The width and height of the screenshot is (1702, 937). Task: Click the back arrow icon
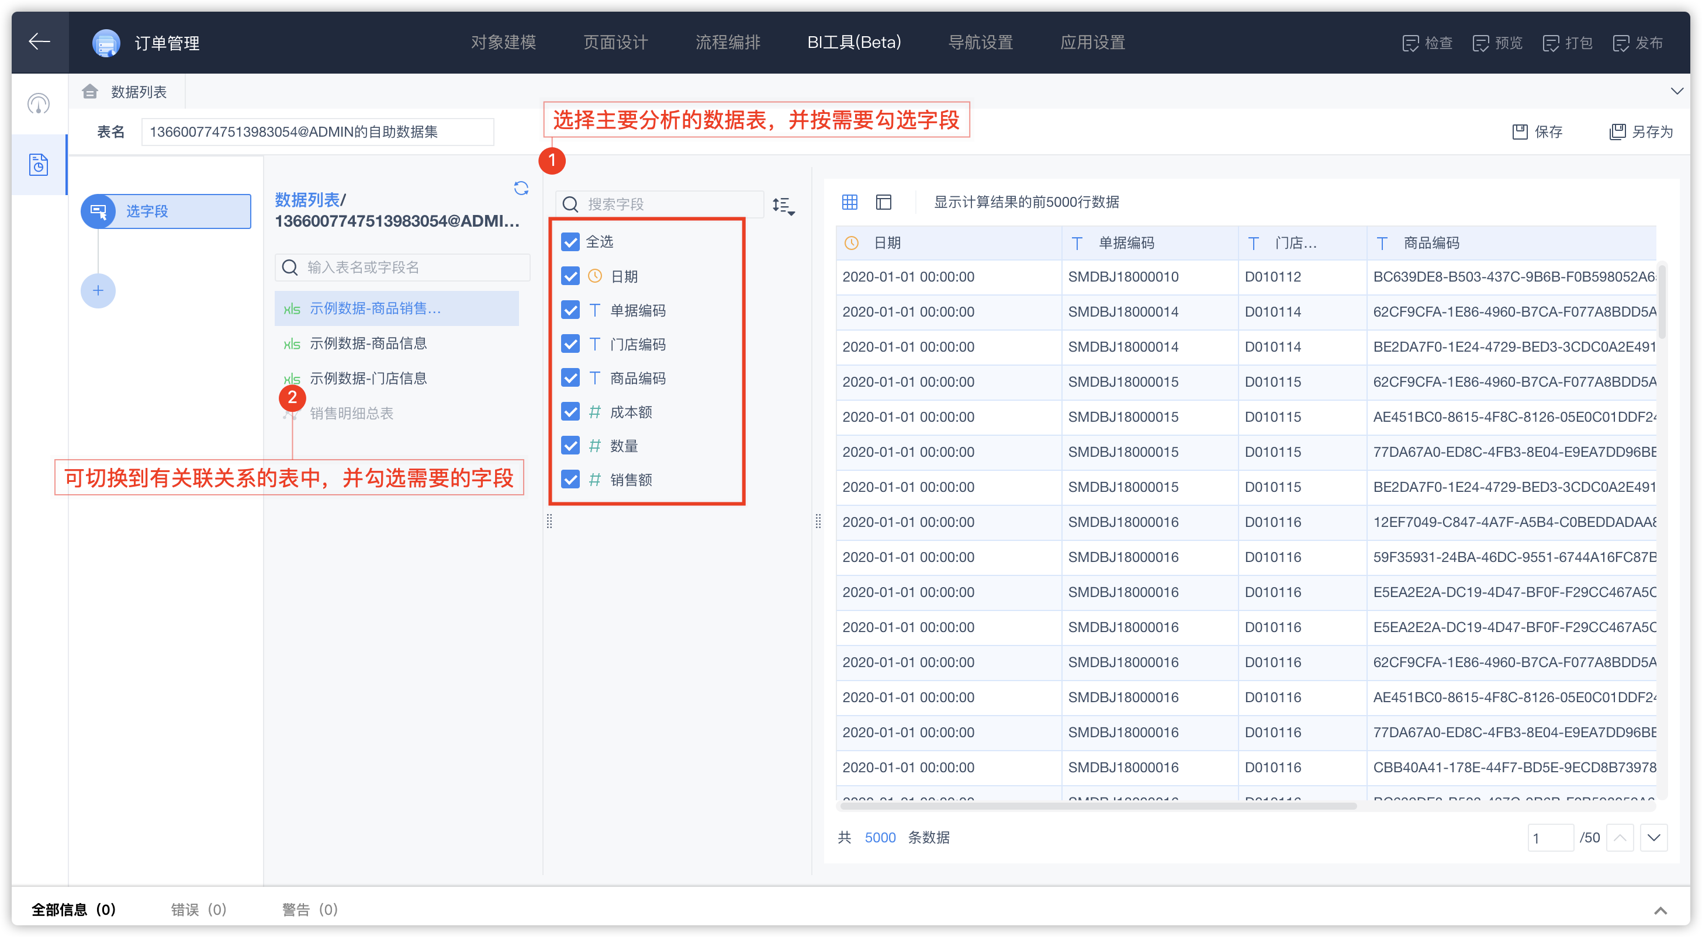40,41
